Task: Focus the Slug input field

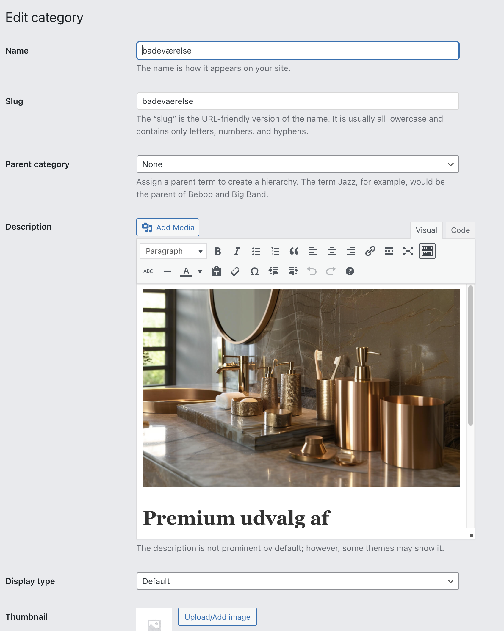Action: click(298, 101)
